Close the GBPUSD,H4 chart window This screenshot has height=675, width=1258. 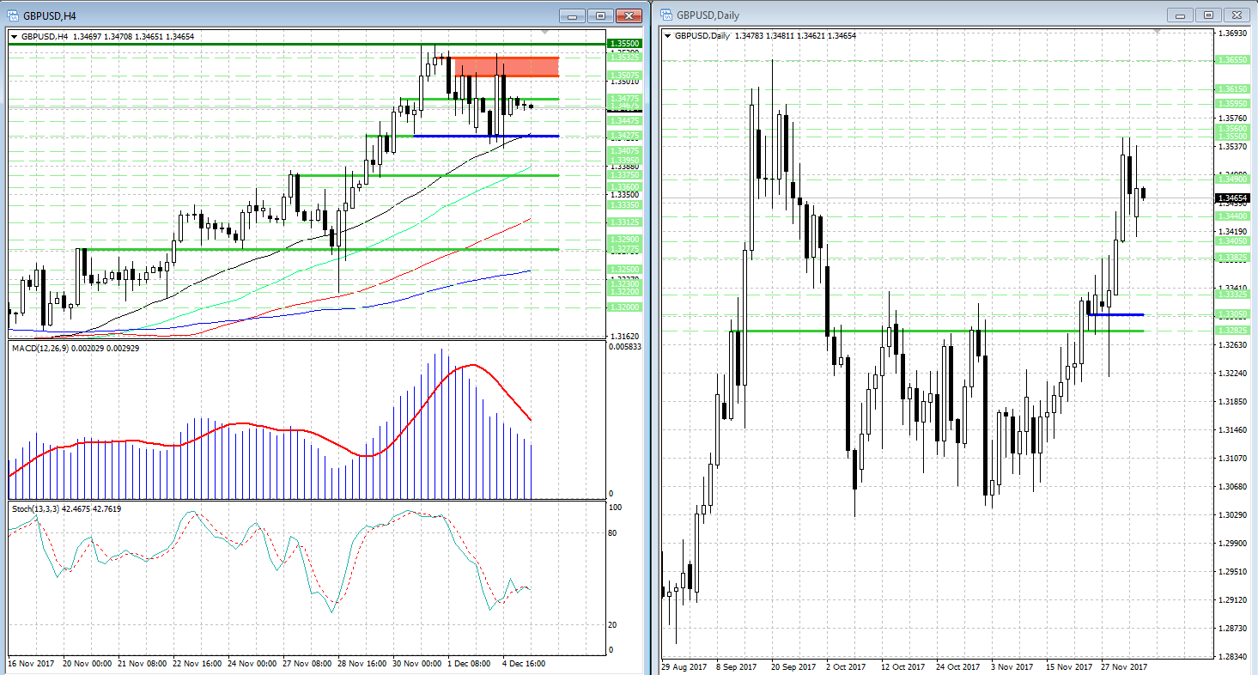(x=629, y=15)
